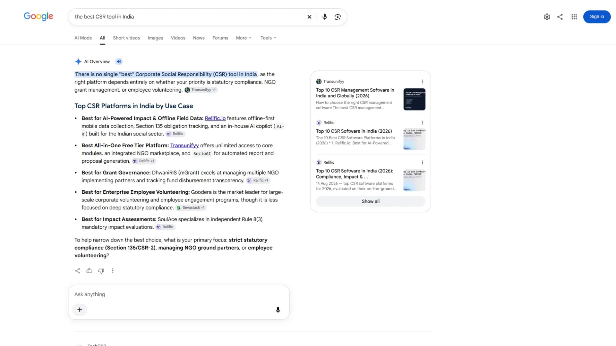Switch to Images tab
Image resolution: width=616 pixels, height=346 pixels.
tap(155, 38)
